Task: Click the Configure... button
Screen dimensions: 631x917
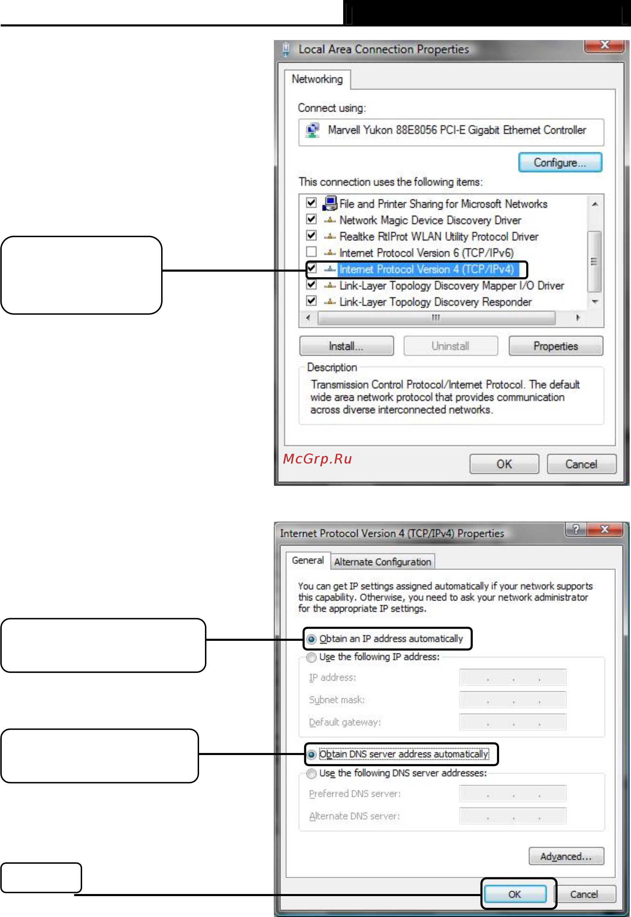Action: (560, 163)
